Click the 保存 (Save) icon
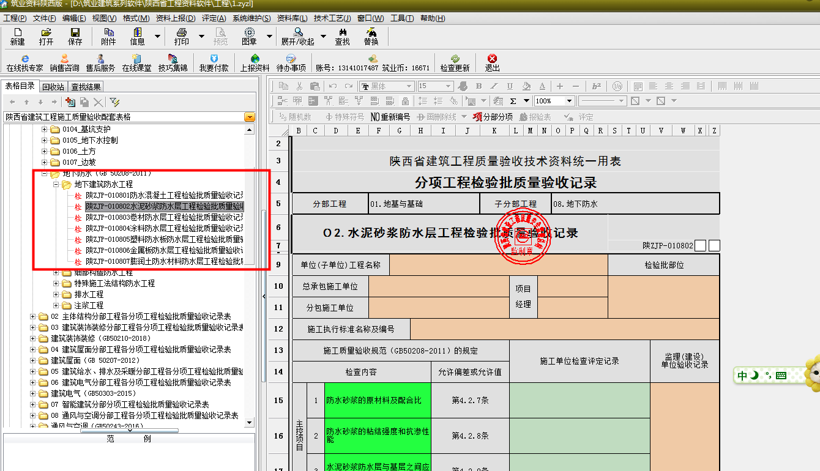 pos(75,36)
